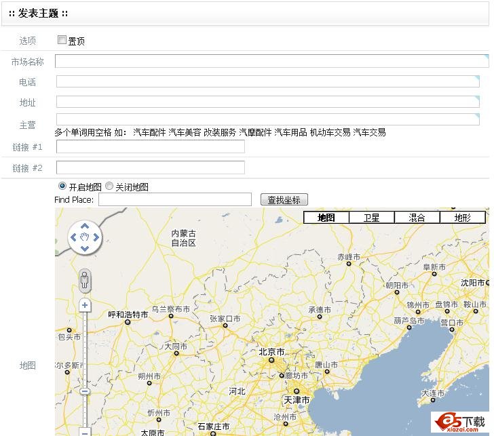Zoom in with the plus button
Image resolution: width=494 pixels, height=436 pixels.
[85, 306]
